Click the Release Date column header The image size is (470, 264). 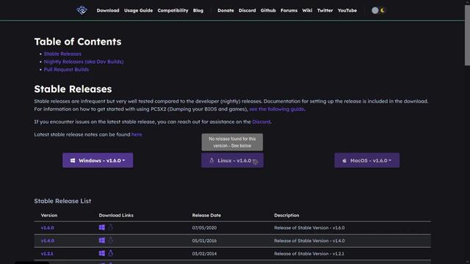point(206,215)
